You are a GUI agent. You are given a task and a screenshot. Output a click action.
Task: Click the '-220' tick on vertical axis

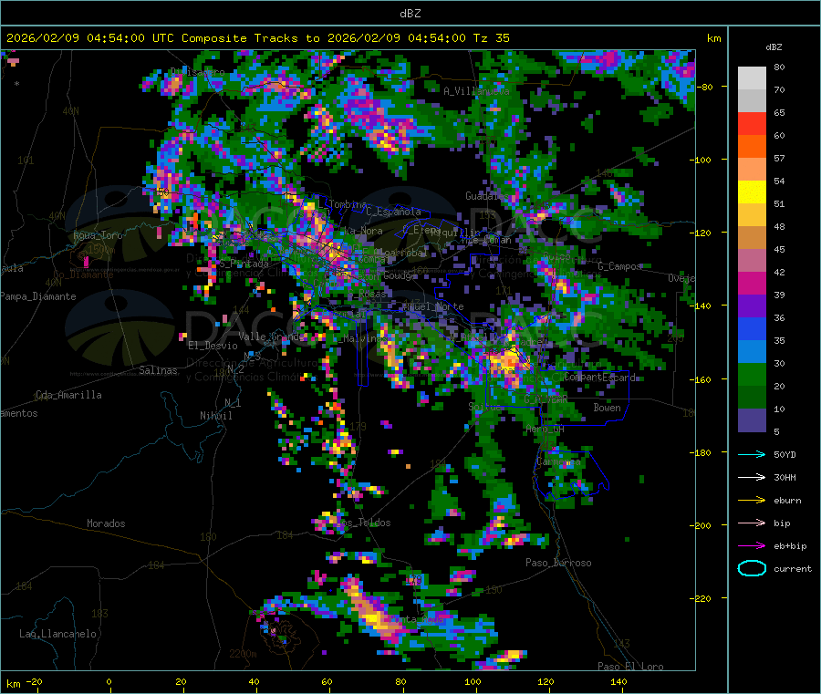[702, 599]
